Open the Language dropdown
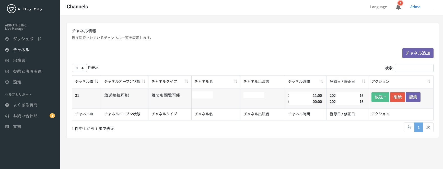 pos(378,7)
